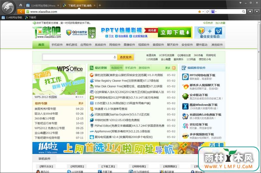
Task: Click the microphone icon in site search box
Action: click(115, 57)
